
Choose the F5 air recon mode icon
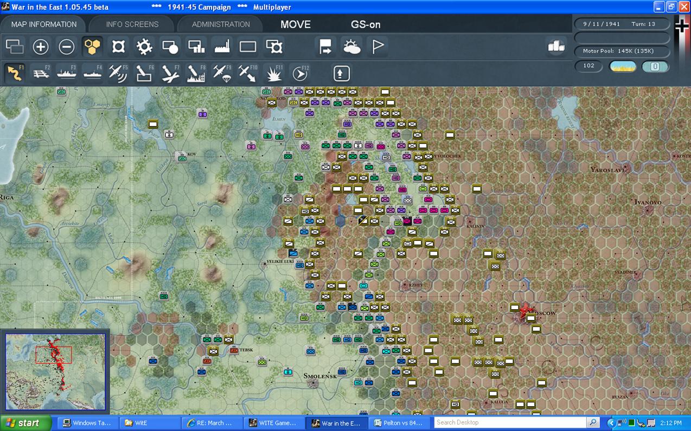click(118, 73)
